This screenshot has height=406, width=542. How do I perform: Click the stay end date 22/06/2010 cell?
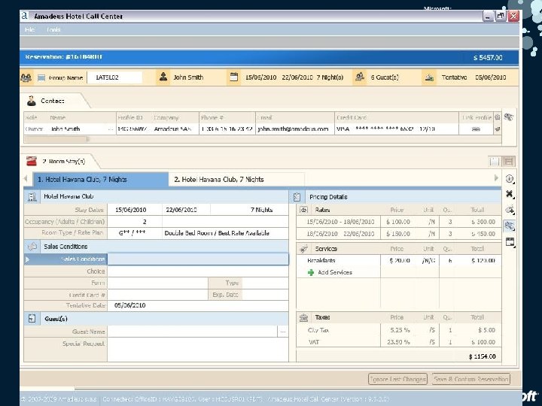[x=186, y=210]
